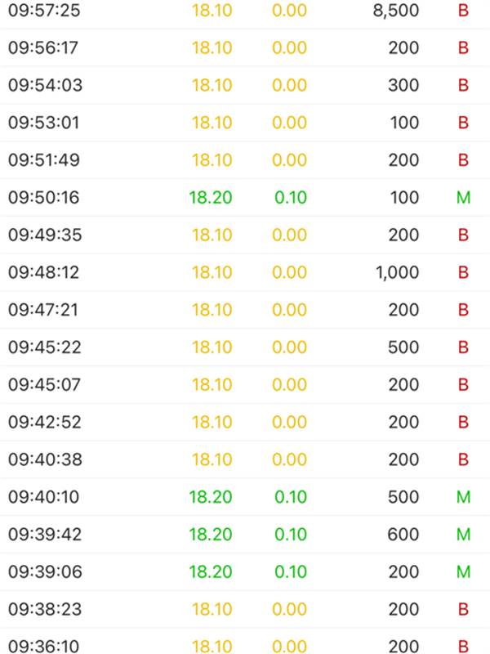The height and width of the screenshot is (654, 490).
Task: Select the 09:42:52 trade entry
Action: 45,423
